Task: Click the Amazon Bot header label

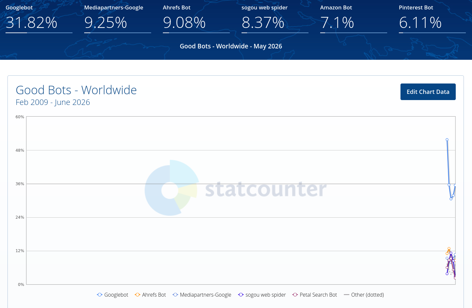Action: tap(336, 7)
